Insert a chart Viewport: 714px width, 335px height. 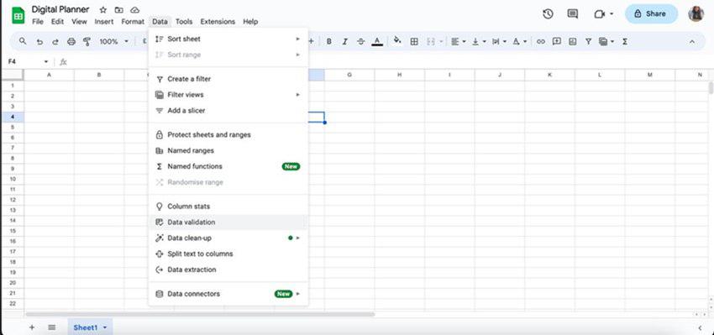point(572,41)
